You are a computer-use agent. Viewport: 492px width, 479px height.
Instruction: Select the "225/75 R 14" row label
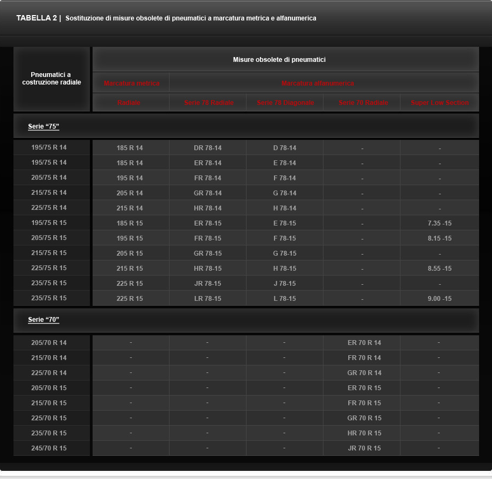click(x=49, y=208)
